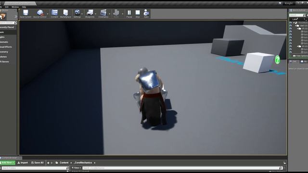Expand the Modes toolbar double chevron
Viewport: 308px width, 173px height.
click(16, 16)
